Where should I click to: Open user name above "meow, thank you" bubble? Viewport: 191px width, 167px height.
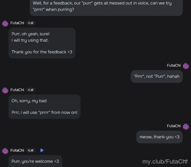point(174,126)
